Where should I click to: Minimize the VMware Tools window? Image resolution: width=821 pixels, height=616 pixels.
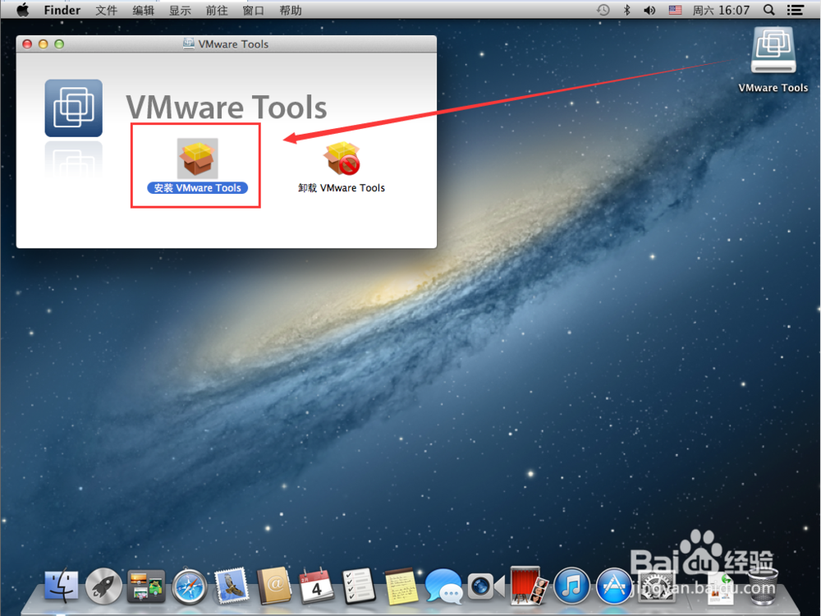(x=44, y=44)
